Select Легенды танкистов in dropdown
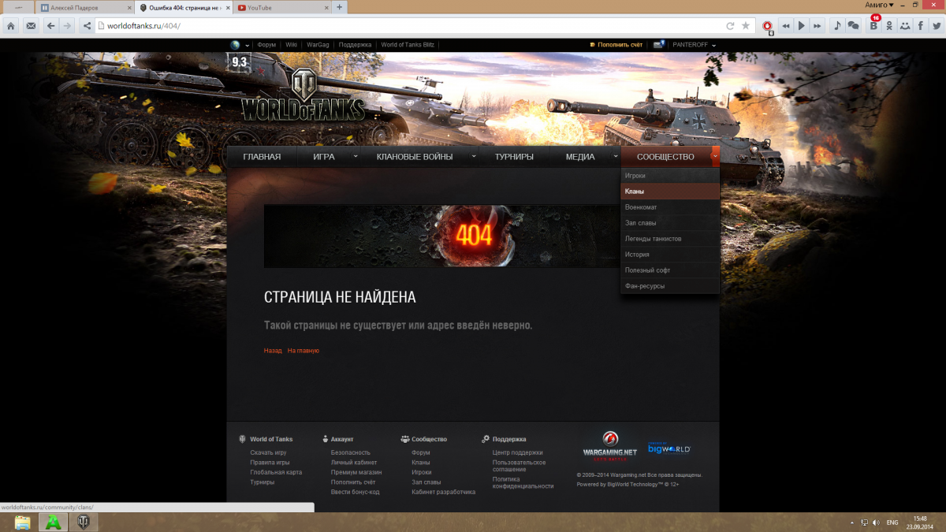The image size is (946, 532). [x=670, y=239]
